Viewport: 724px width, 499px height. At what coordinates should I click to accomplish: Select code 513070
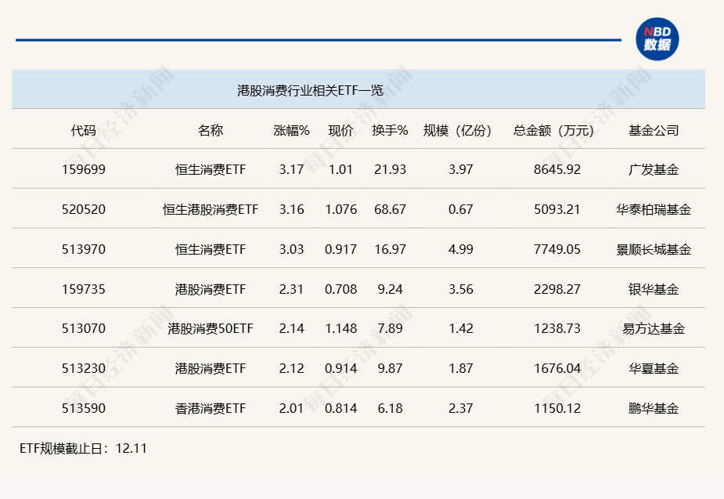84,328
